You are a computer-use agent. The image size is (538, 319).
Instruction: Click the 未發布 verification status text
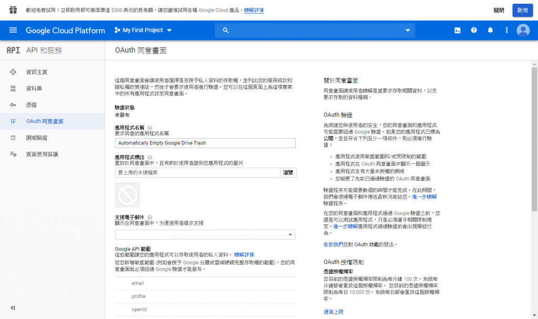coord(122,115)
